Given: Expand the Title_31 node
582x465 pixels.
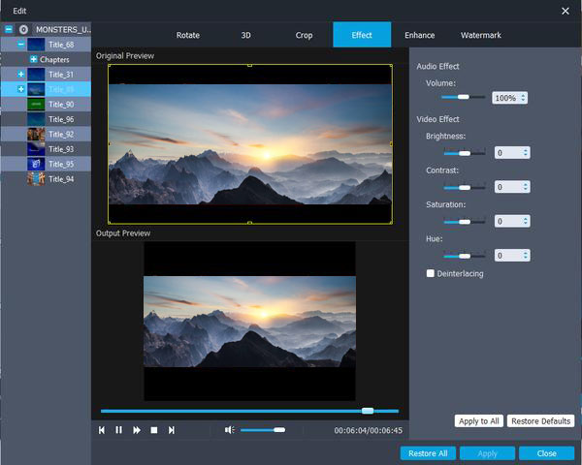Looking at the screenshot, I should point(21,75).
